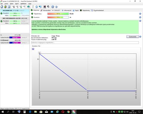Switch to the Információk tab
143x114 pixels.
tap(66, 10)
